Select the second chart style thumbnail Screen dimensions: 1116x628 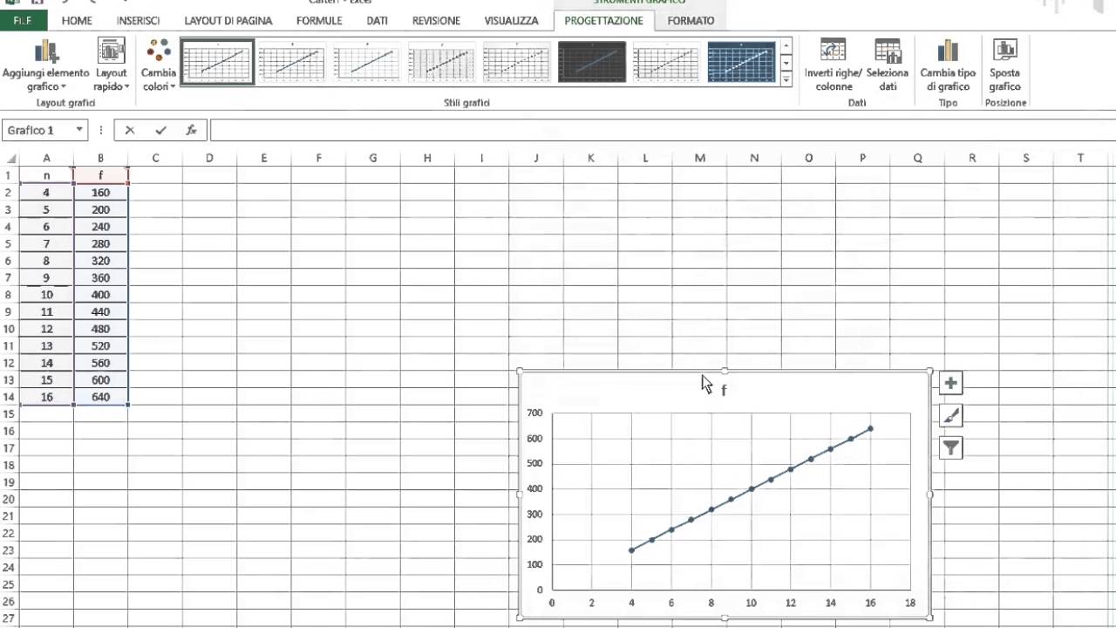point(292,62)
